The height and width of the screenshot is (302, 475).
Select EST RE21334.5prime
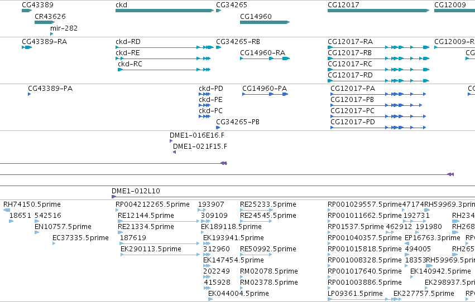tap(120, 232)
